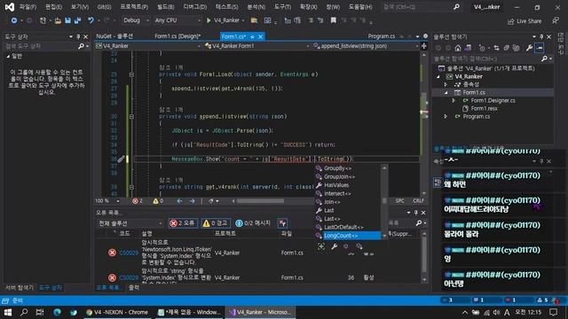This screenshot has width=568, height=319.
Task: Click the Open File folder icon
Action: click(58, 20)
